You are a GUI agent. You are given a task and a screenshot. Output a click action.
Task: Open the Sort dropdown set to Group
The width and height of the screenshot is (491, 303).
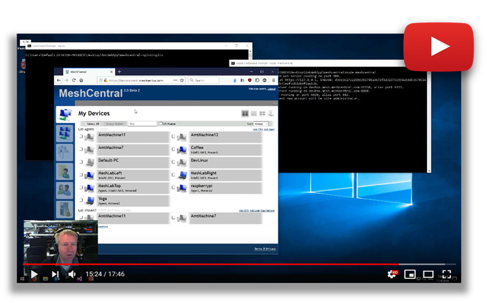click(261, 124)
